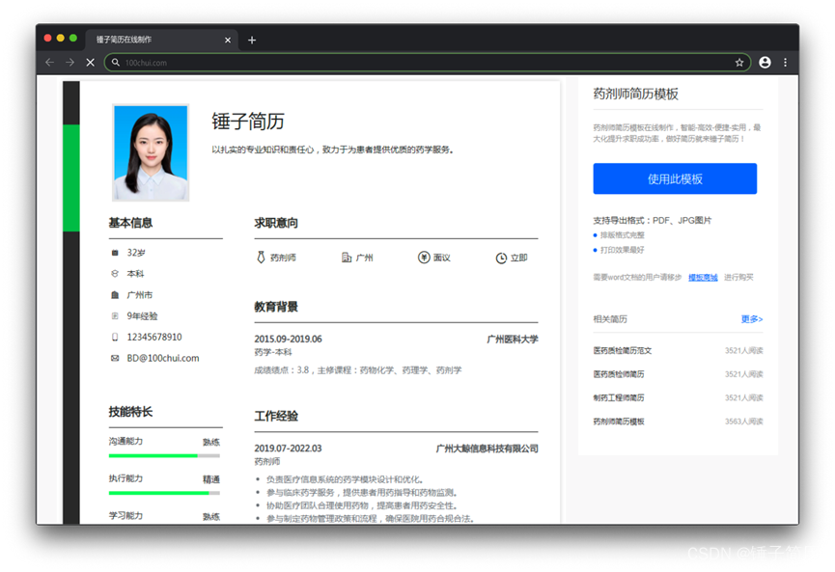This screenshot has width=835, height=572.
Task: Click the 药学-本科 degree text
Action: pyautogui.click(x=273, y=352)
